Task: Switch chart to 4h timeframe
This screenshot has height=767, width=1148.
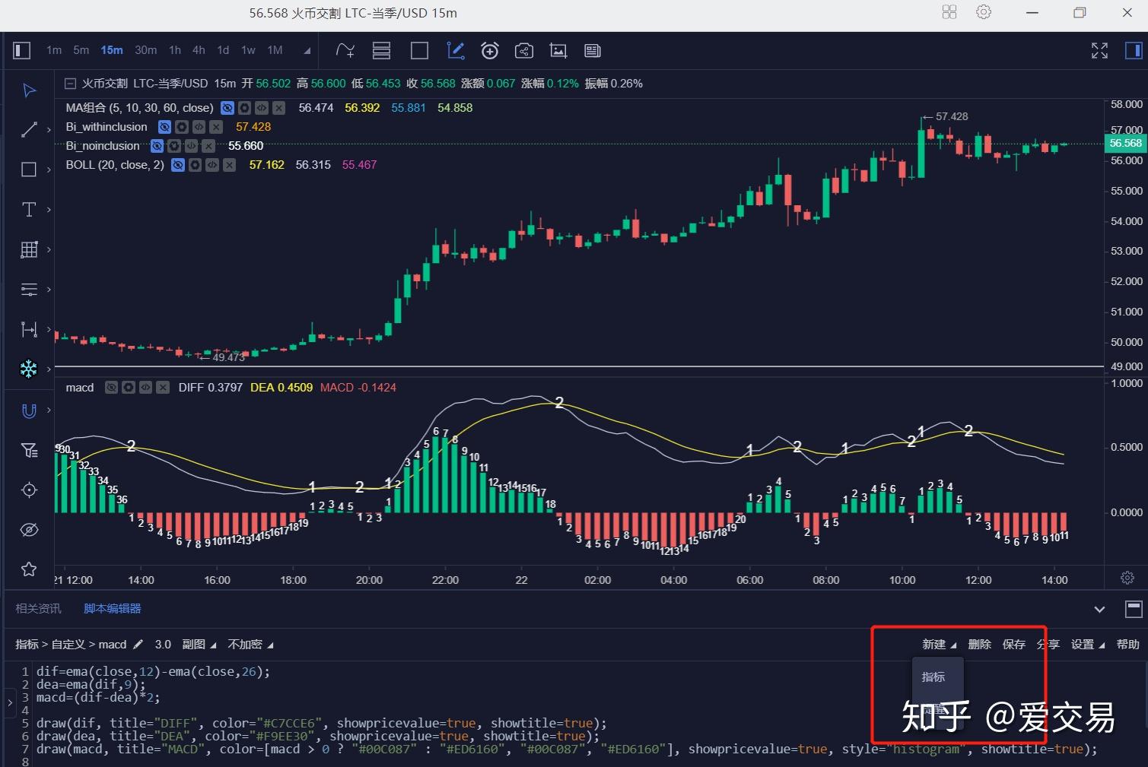Action: 199,50
